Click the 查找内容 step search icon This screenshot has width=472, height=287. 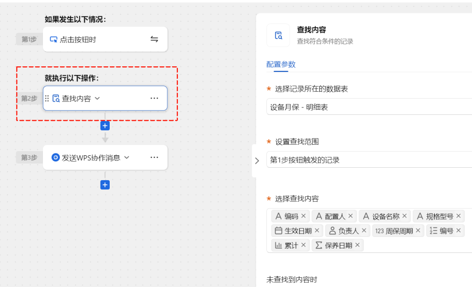(56, 99)
